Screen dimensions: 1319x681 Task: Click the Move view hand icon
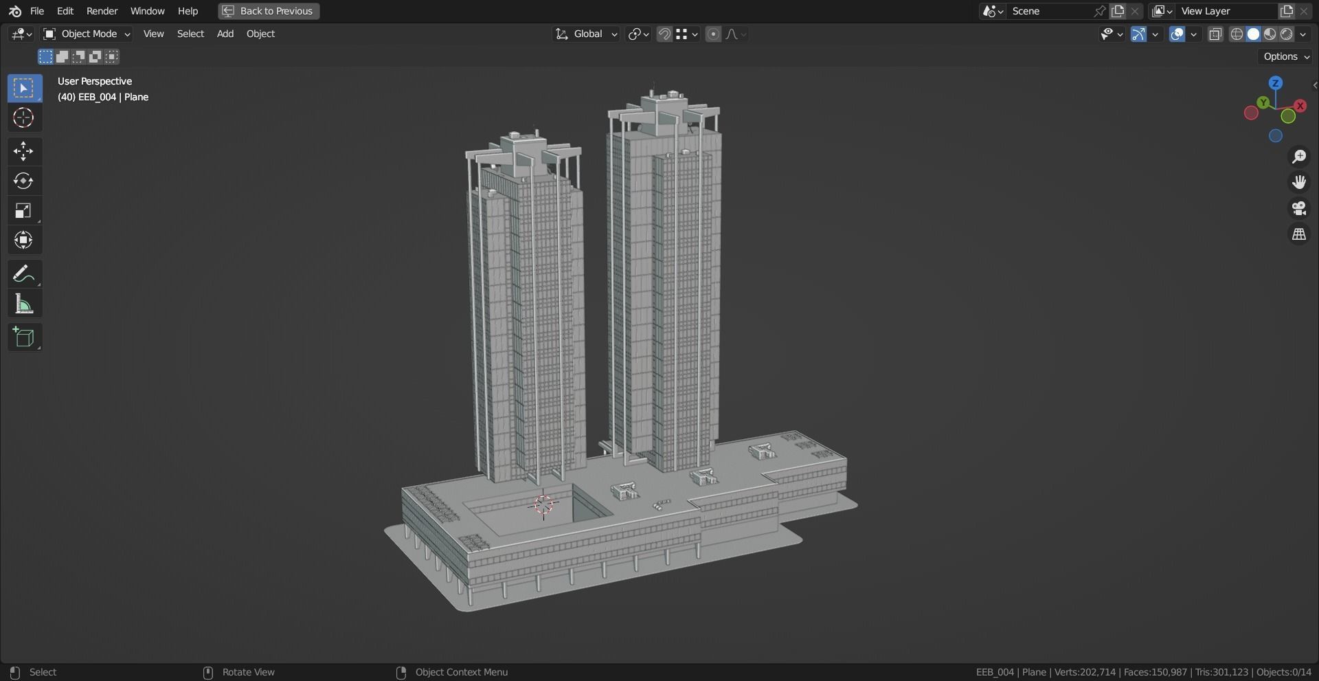pyautogui.click(x=1298, y=182)
